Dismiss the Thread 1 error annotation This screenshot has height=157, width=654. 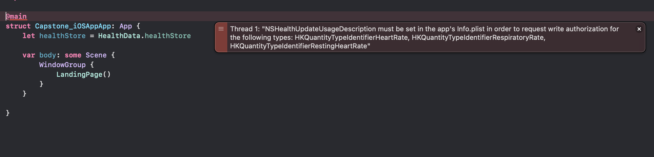pos(639,29)
